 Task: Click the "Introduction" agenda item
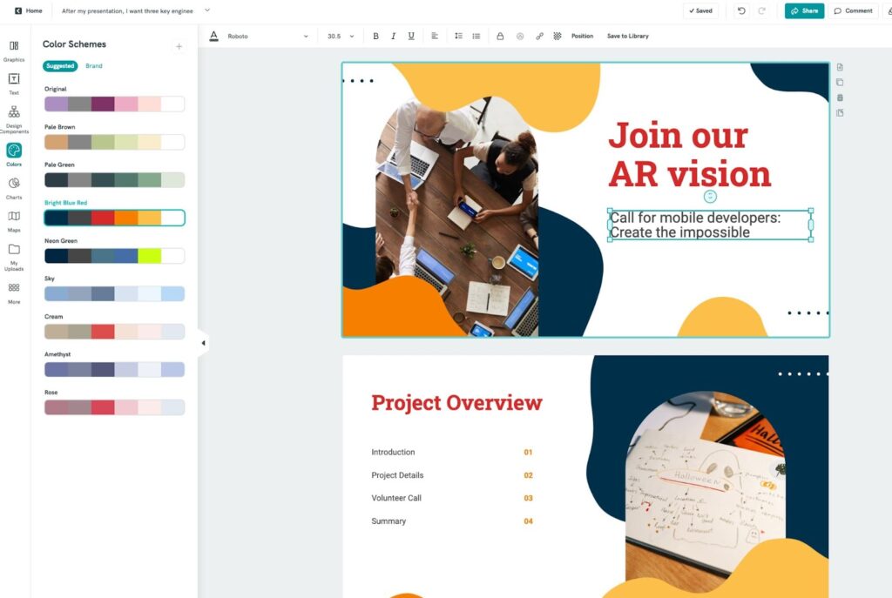point(393,453)
